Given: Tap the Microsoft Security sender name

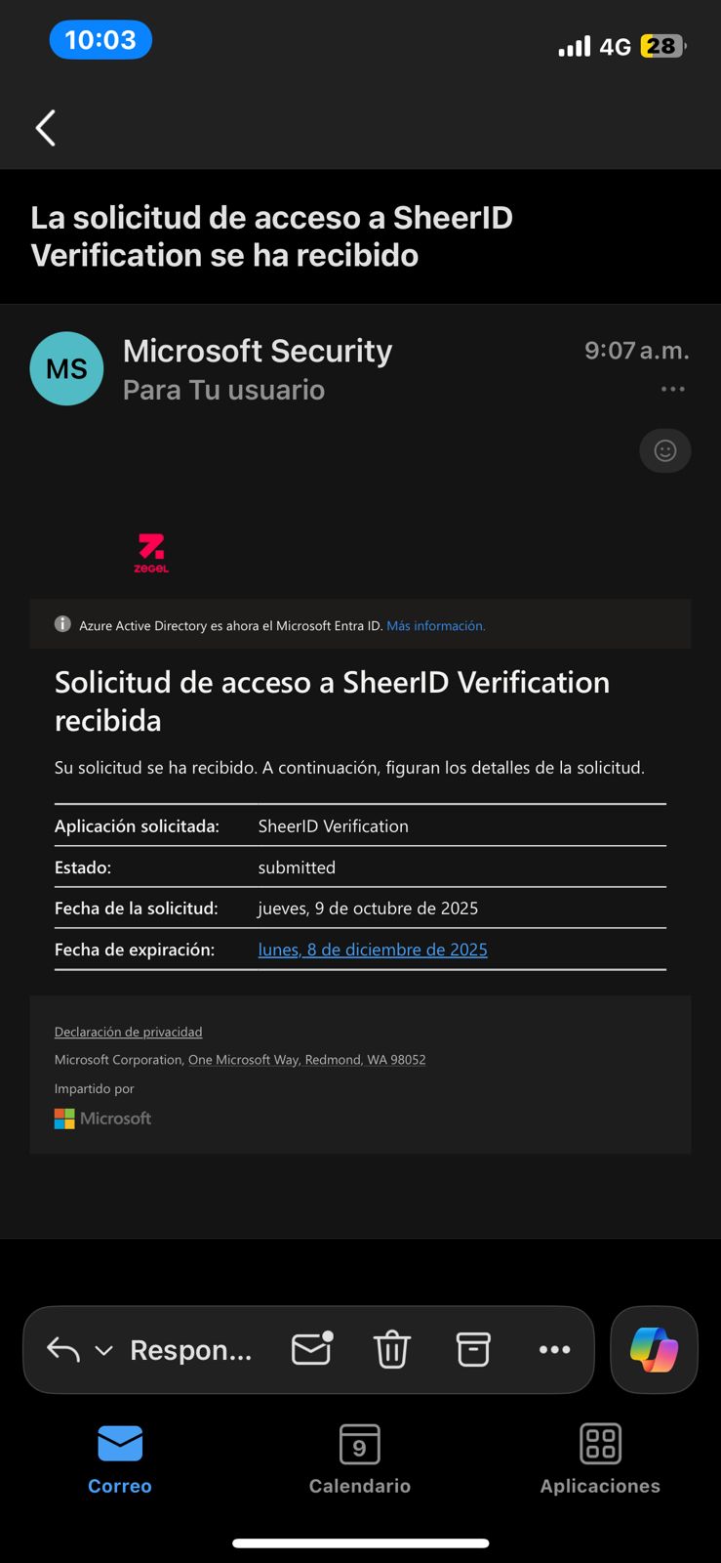Looking at the screenshot, I should (x=258, y=351).
